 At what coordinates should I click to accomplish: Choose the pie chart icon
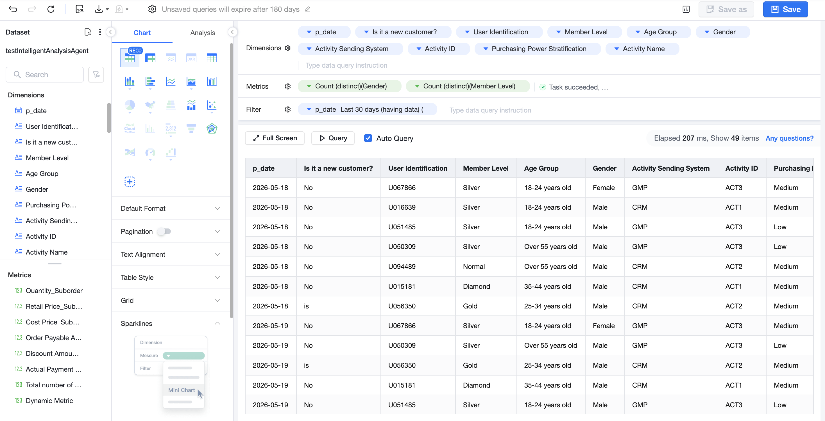click(130, 105)
